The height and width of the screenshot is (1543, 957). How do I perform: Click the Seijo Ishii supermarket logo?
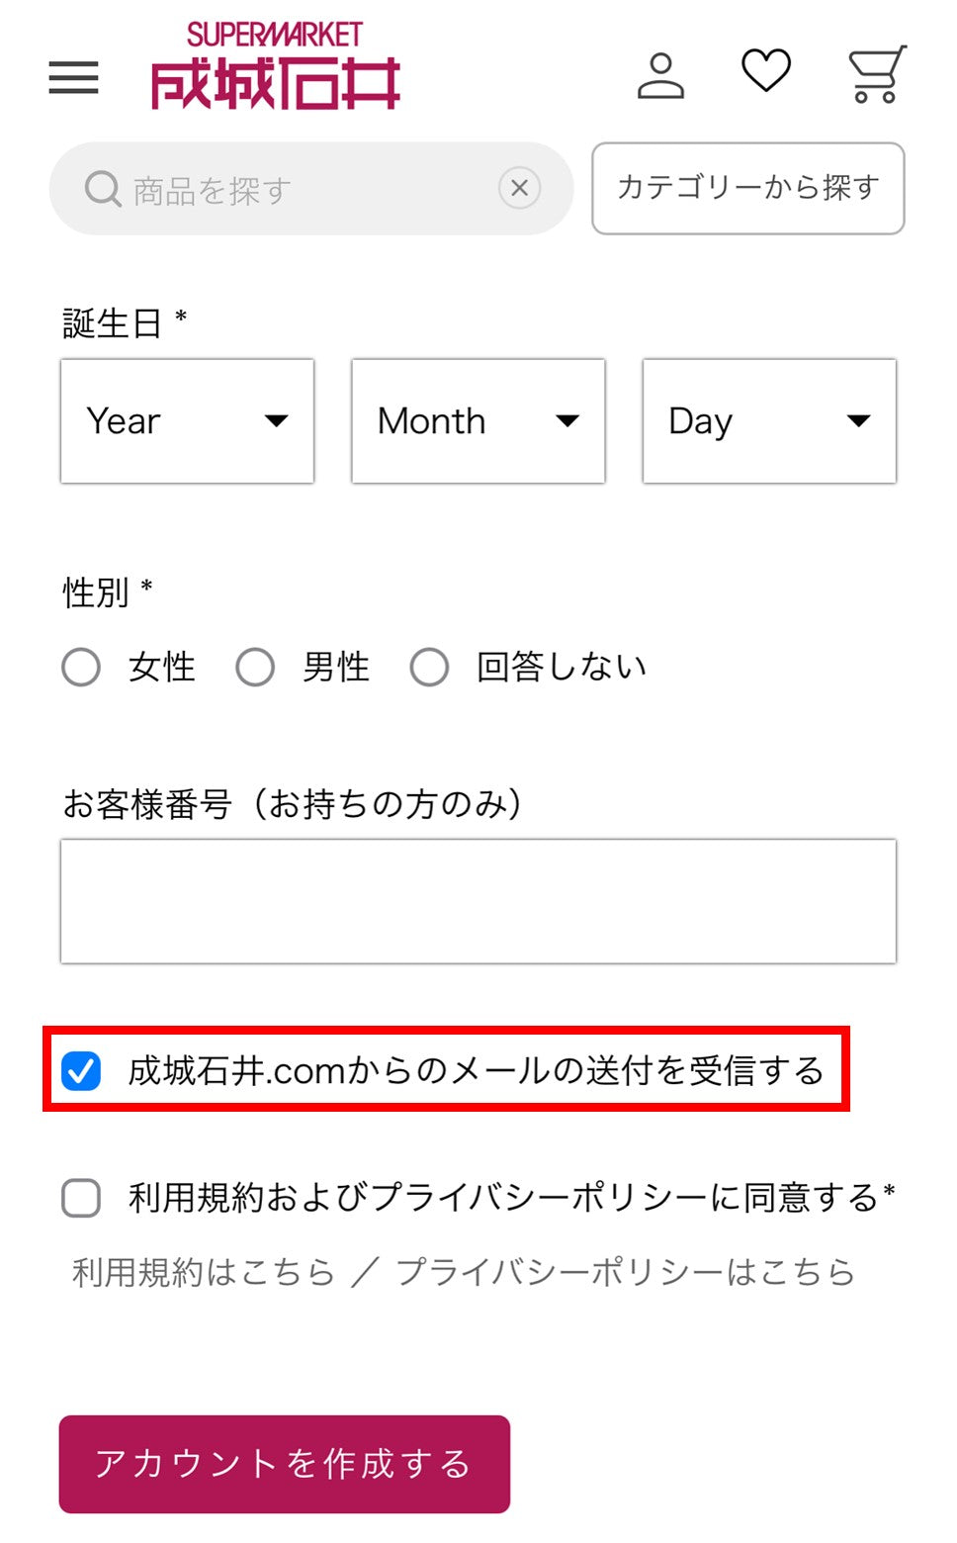275,67
